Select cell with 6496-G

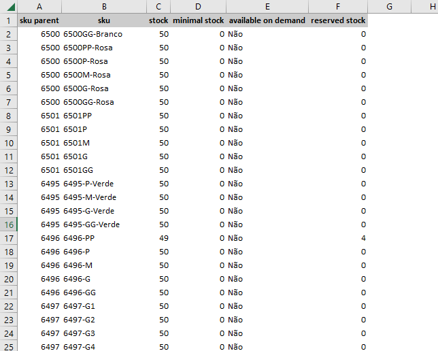point(104,279)
